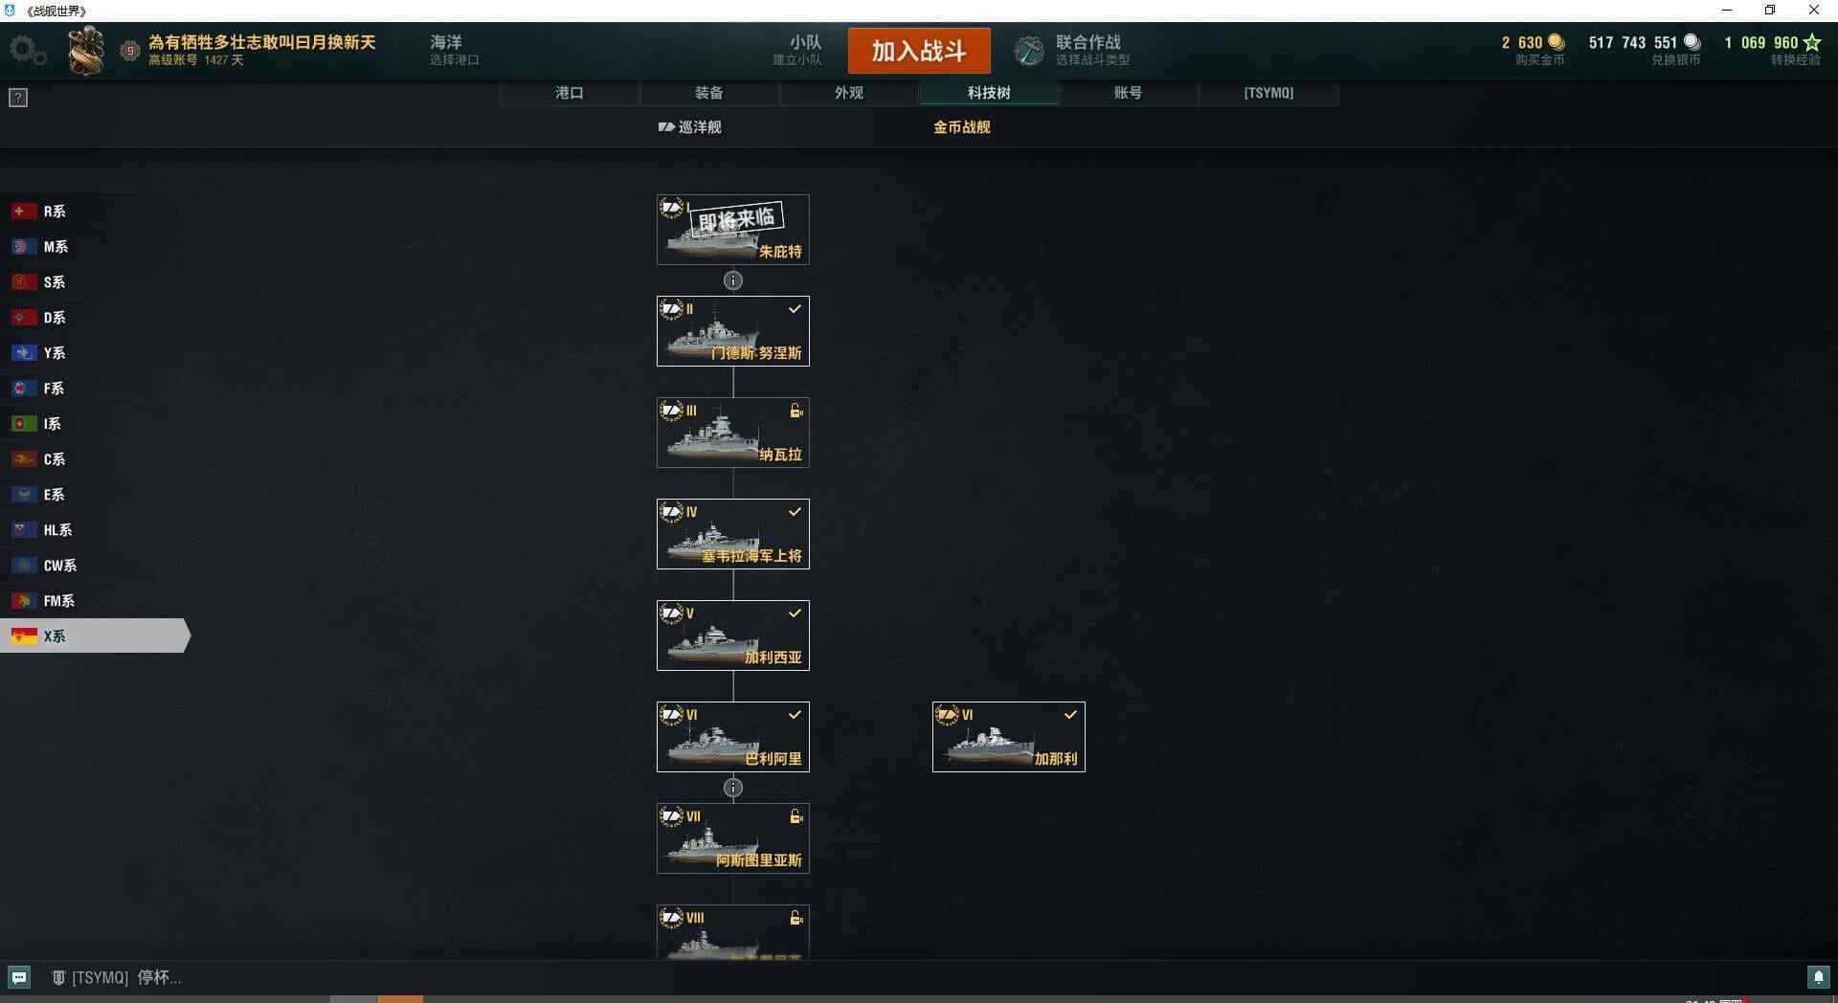Open the 装备 tab
The height and width of the screenshot is (1003, 1838).
pyautogui.click(x=709, y=93)
